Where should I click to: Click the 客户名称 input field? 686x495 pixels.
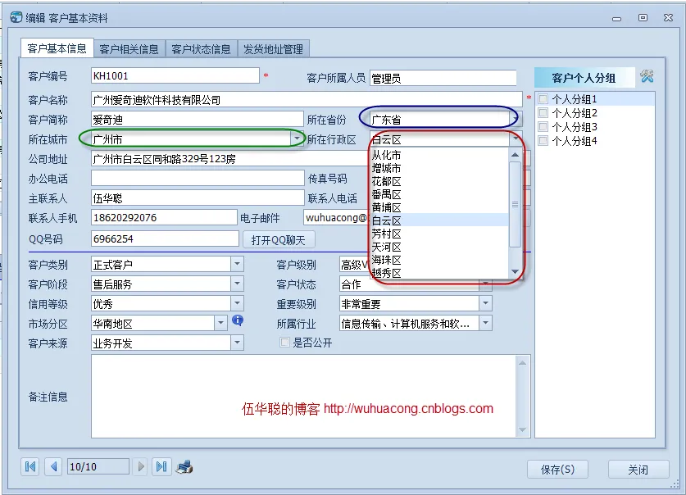pos(307,100)
